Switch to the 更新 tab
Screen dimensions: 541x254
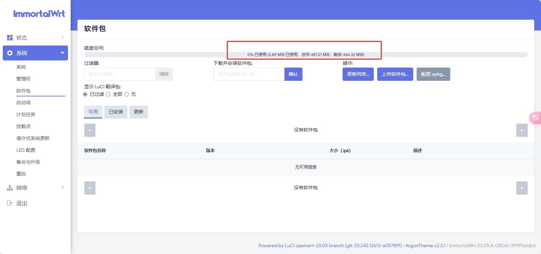[x=139, y=112]
